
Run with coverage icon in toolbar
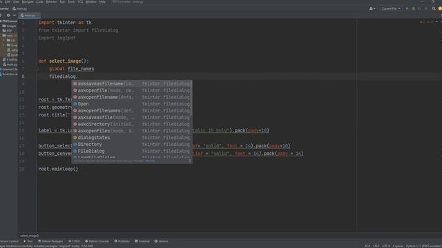[420, 9]
